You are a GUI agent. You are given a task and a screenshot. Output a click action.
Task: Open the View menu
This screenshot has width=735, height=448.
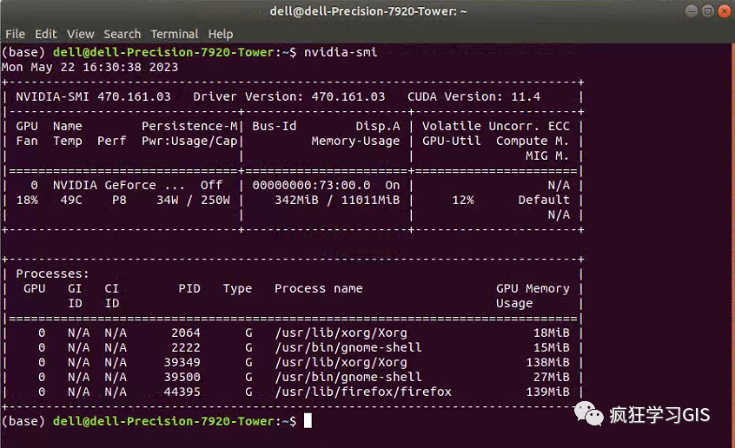tap(80, 34)
